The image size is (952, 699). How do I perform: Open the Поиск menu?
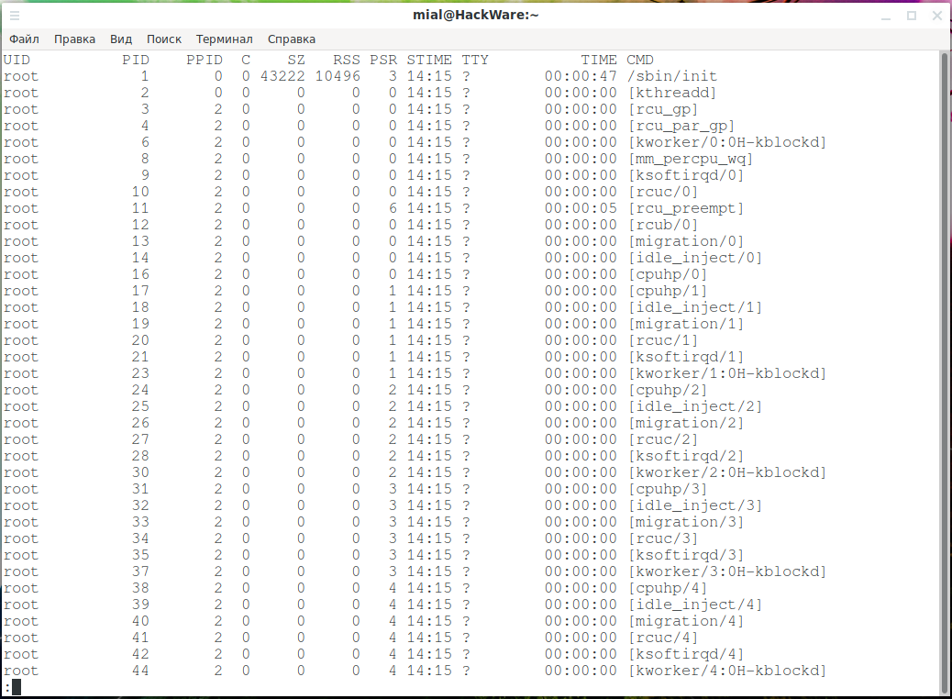pyautogui.click(x=164, y=39)
